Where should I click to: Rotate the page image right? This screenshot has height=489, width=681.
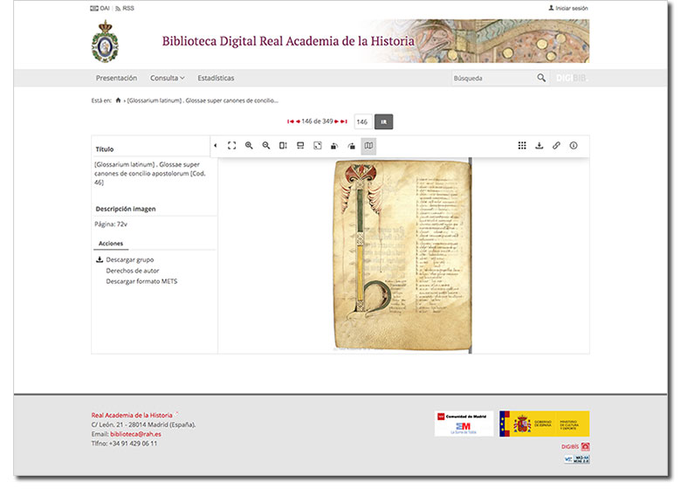pos(351,146)
